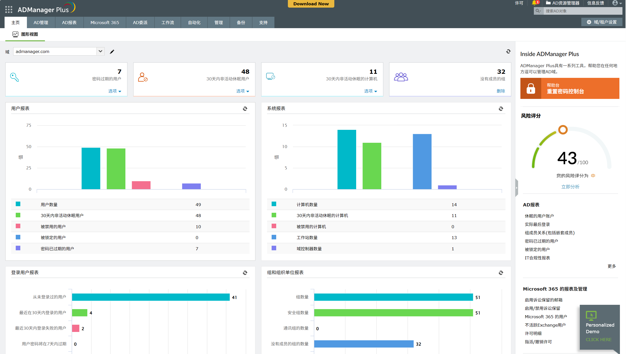Open 选项 dropdown for inactive computers card
The image size is (626, 354).
[371, 91]
